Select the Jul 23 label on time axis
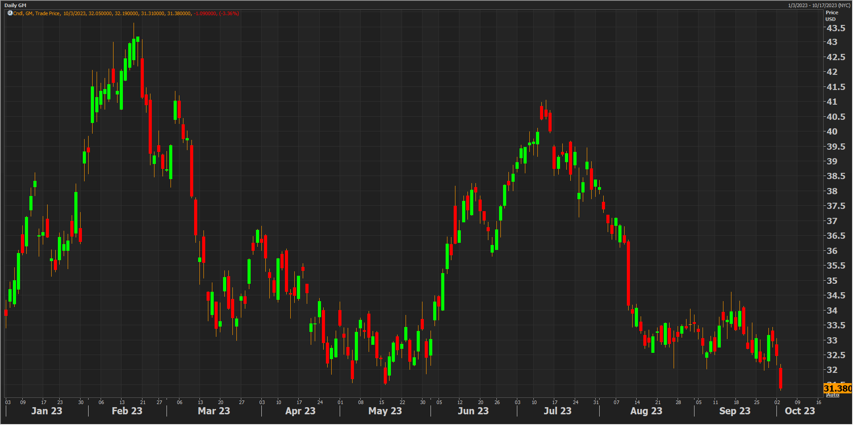Image resolution: width=853 pixels, height=425 pixels. [x=557, y=411]
